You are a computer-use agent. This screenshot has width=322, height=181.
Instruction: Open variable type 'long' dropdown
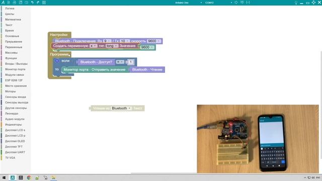point(112,46)
